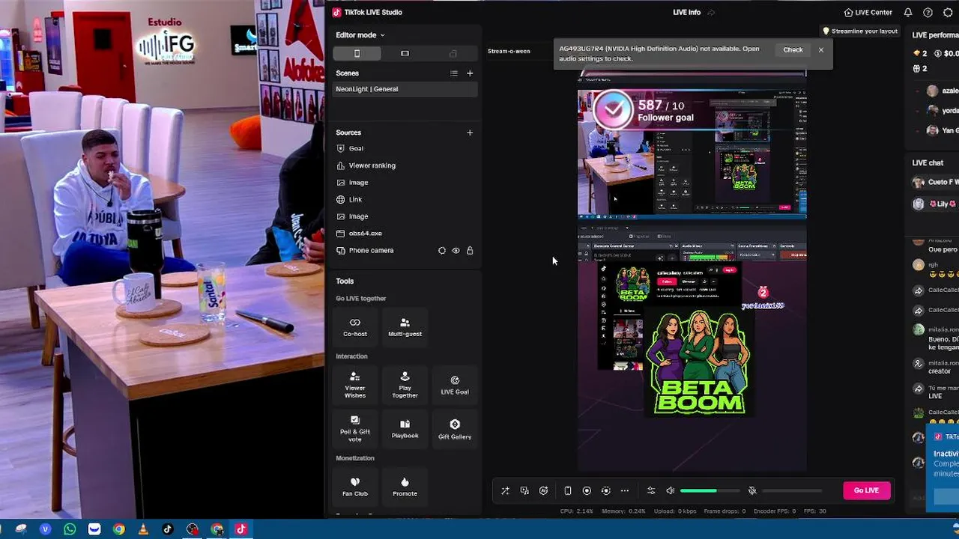Add a new source with plus icon
This screenshot has width=959, height=539.
pyautogui.click(x=470, y=133)
